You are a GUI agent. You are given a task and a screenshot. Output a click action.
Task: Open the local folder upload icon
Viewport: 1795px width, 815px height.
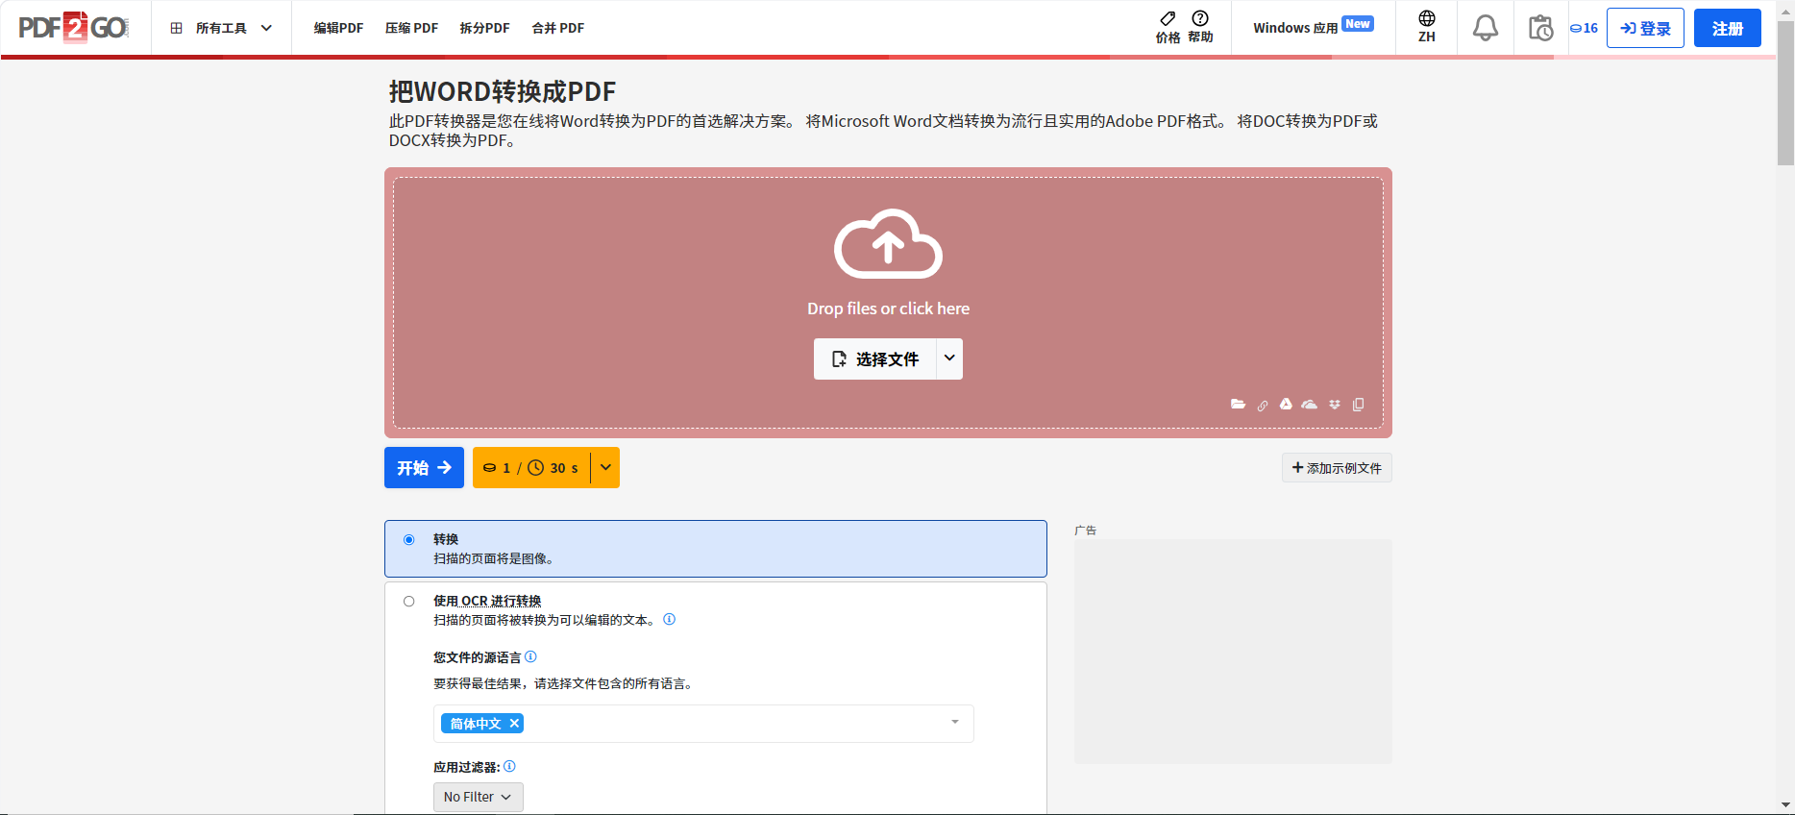[x=1238, y=405]
